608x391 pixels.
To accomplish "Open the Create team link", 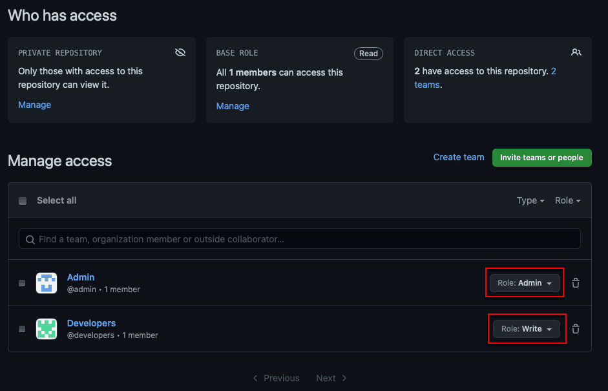I will [458, 157].
